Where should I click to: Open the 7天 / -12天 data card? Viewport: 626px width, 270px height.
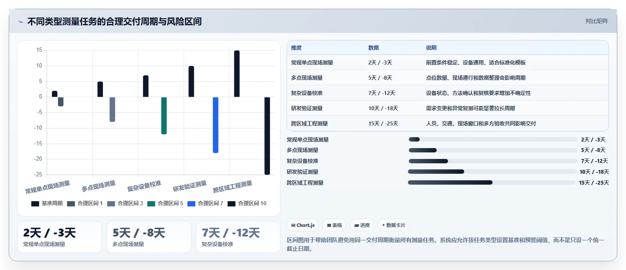point(238,237)
